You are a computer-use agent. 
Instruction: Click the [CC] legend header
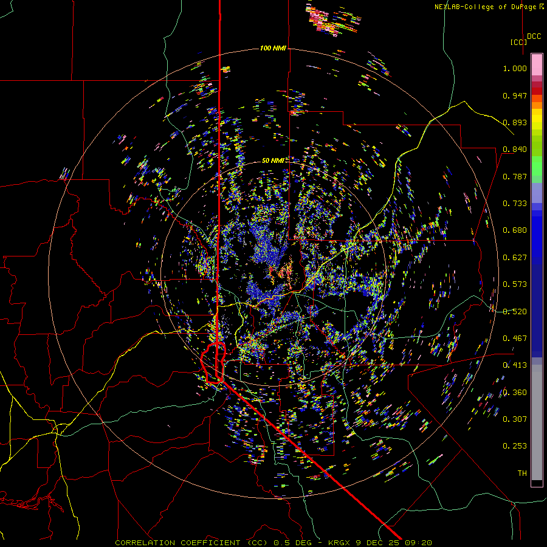[518, 42]
